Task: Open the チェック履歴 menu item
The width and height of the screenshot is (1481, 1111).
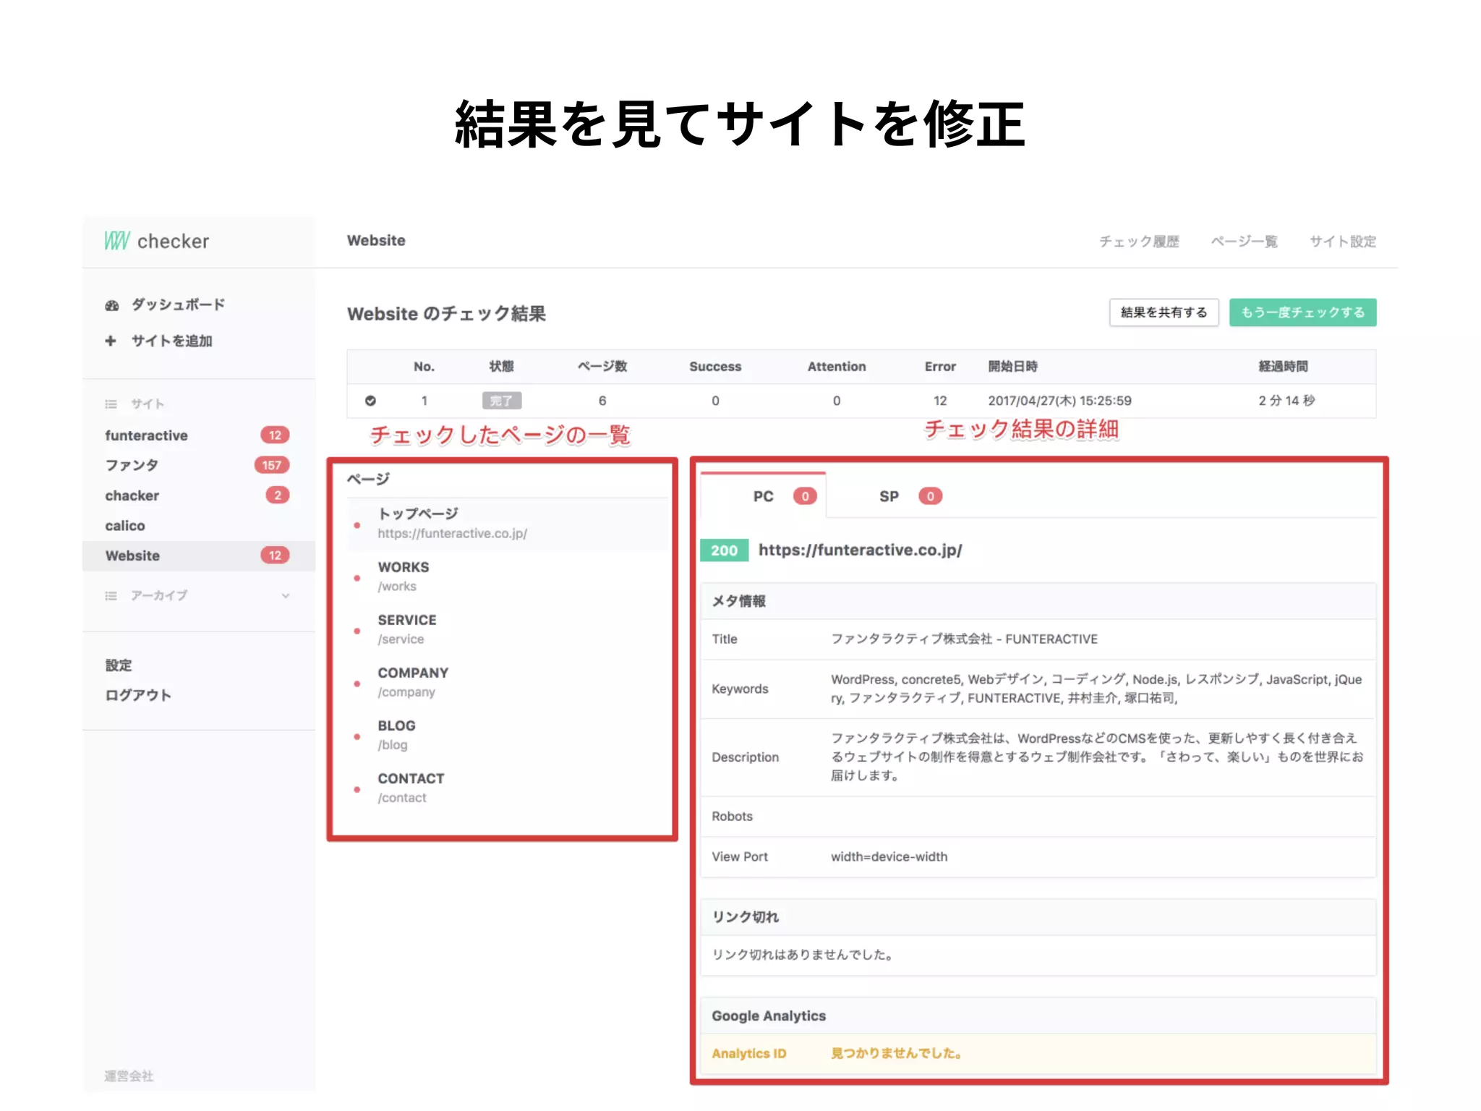Action: (1139, 242)
